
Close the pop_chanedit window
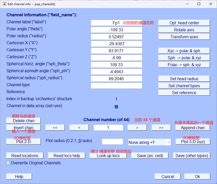(x=211, y=4)
